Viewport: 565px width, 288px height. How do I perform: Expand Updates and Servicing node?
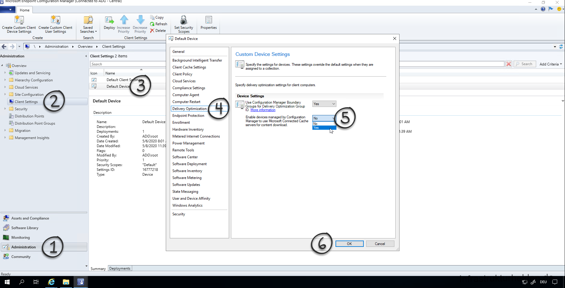click(x=5, y=73)
